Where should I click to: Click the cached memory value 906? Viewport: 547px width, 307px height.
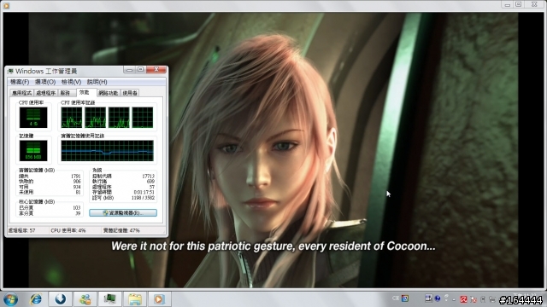click(x=77, y=182)
